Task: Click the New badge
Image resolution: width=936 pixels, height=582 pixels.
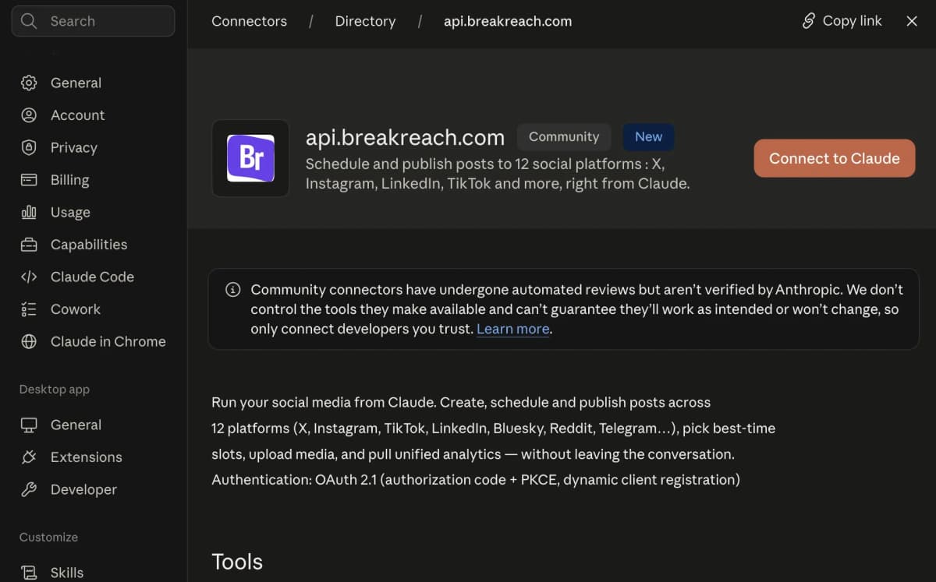Action: [648, 136]
